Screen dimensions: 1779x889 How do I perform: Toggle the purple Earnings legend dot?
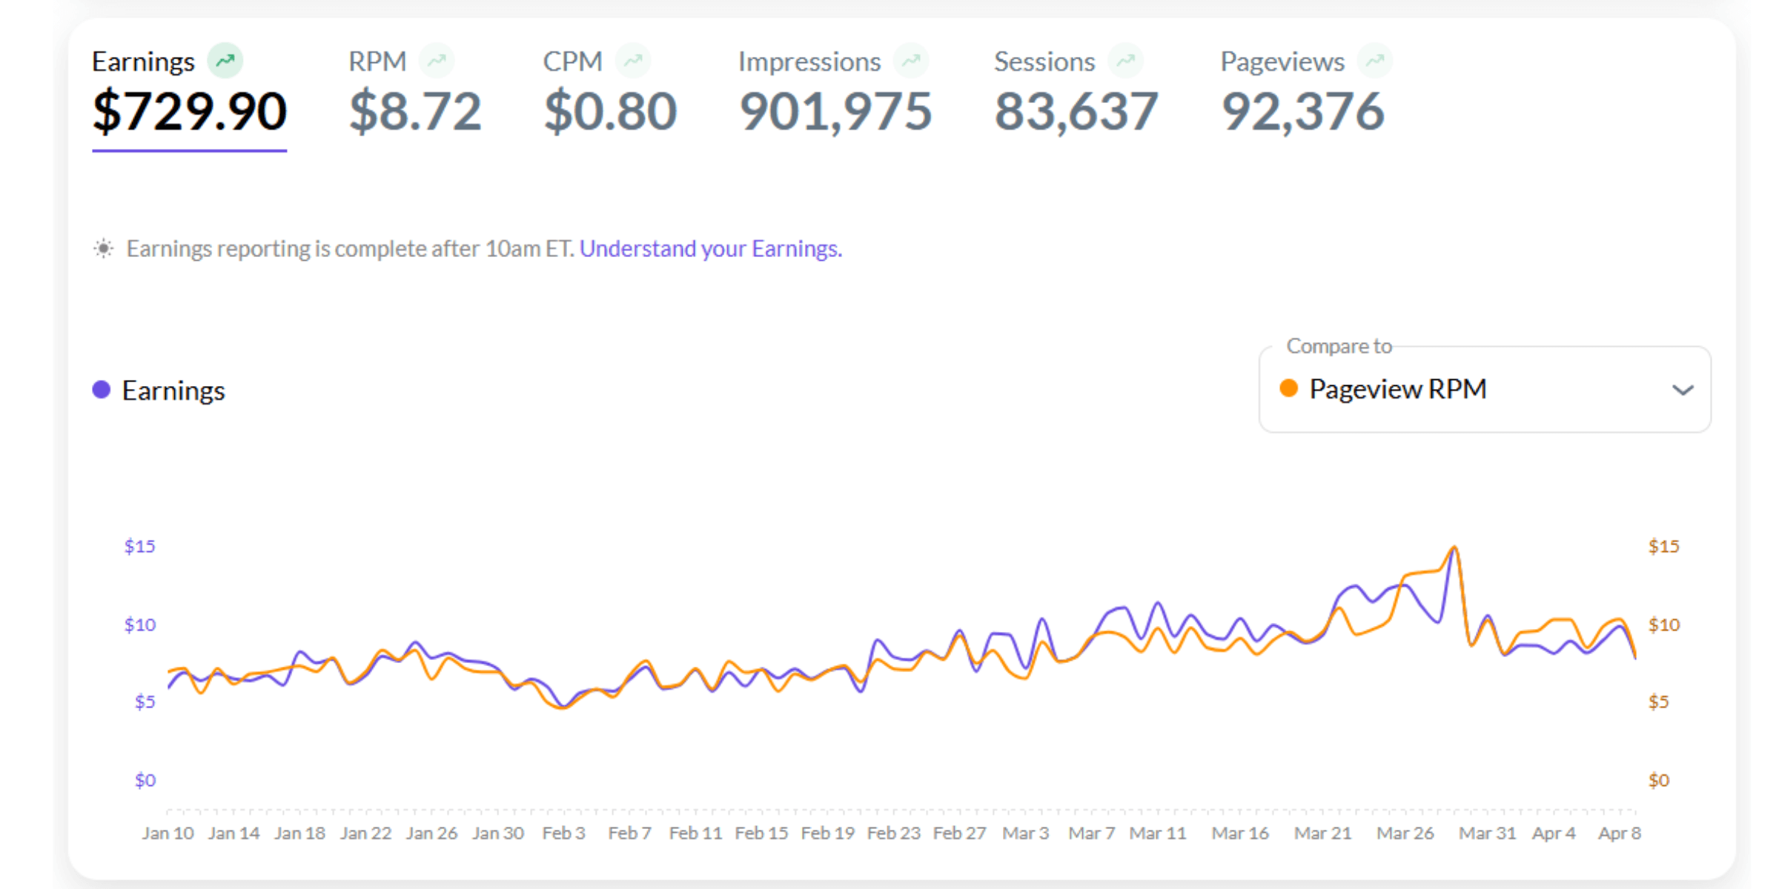tap(102, 390)
